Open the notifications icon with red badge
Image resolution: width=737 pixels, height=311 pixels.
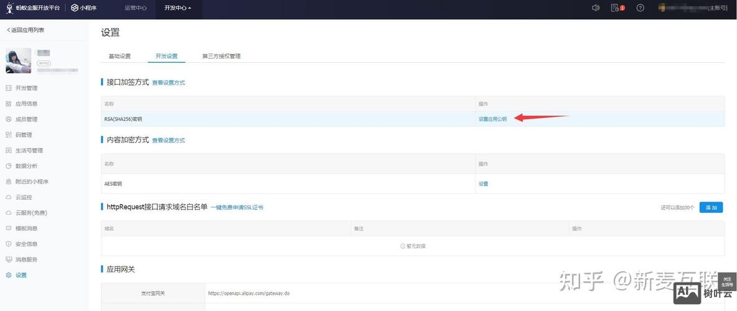tap(617, 8)
